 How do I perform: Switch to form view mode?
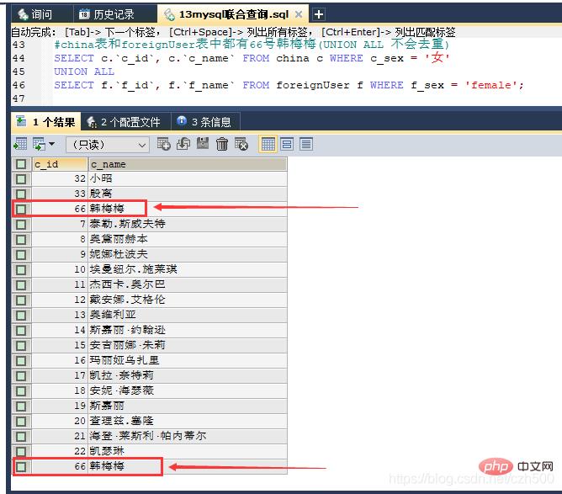coord(287,144)
